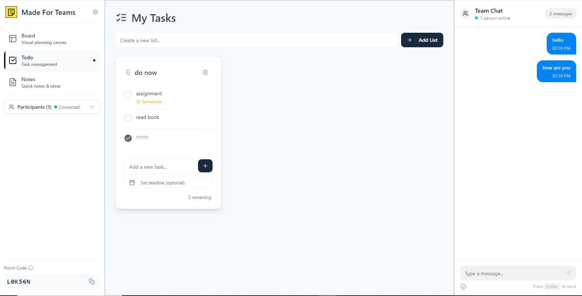582x296 pixels.
Task: Click the Add List button
Action: pyautogui.click(x=422, y=40)
